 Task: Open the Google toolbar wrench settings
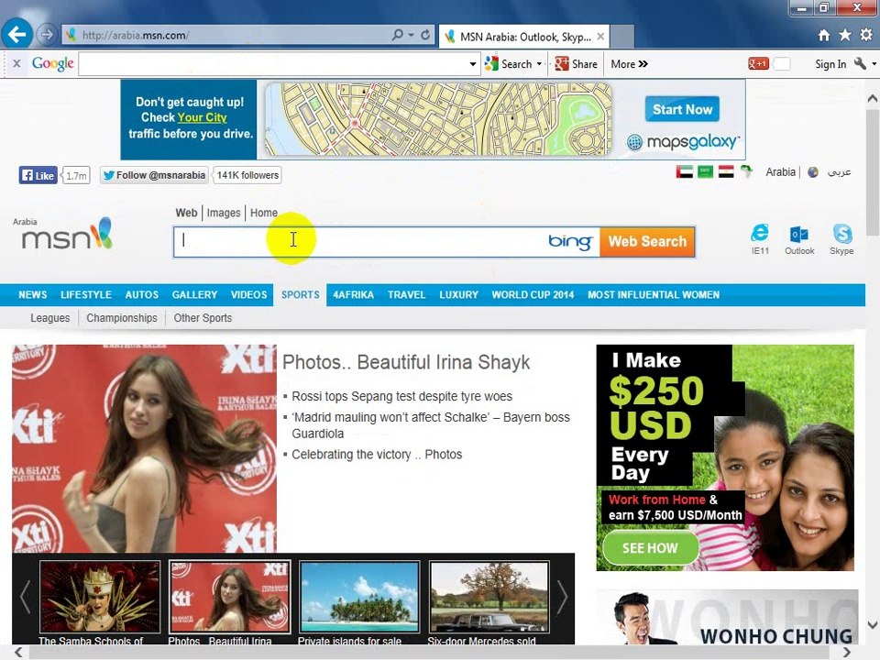[x=859, y=64]
